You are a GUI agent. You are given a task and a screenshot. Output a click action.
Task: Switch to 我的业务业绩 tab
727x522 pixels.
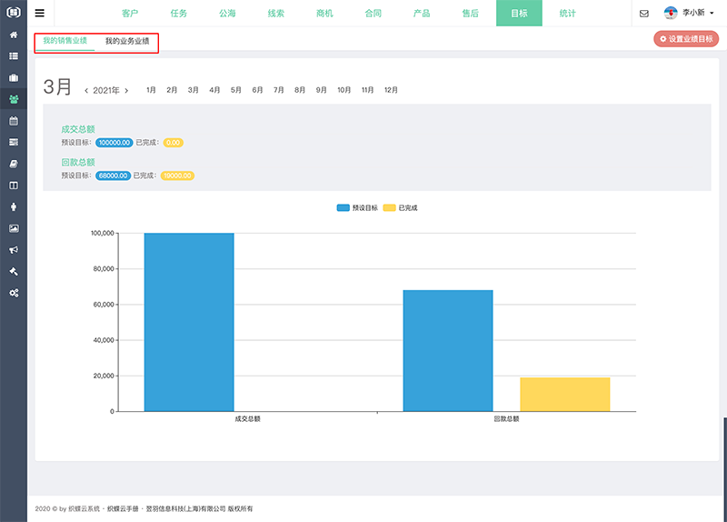point(127,42)
